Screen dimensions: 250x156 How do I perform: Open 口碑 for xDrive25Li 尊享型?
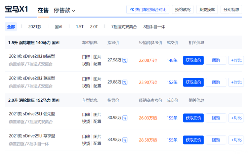[86, 137]
